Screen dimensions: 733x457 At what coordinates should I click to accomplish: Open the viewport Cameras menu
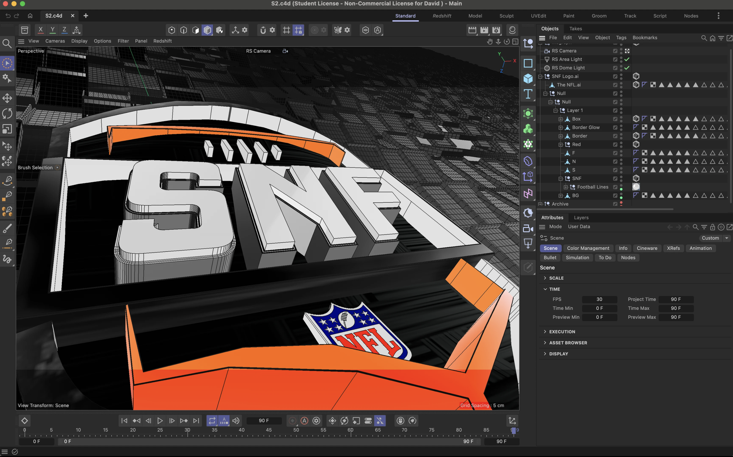(55, 41)
